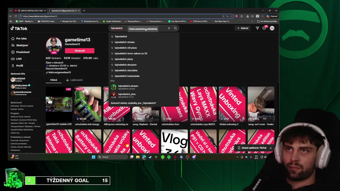Show hidden system tray icons chevron
This screenshot has width=340, height=191.
(237, 157)
